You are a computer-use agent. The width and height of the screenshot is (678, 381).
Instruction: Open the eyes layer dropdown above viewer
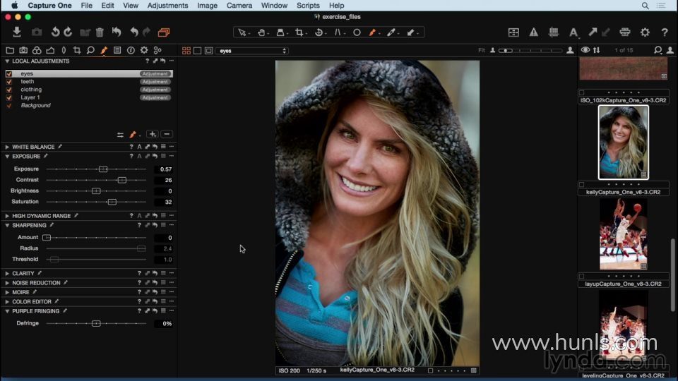click(x=252, y=51)
